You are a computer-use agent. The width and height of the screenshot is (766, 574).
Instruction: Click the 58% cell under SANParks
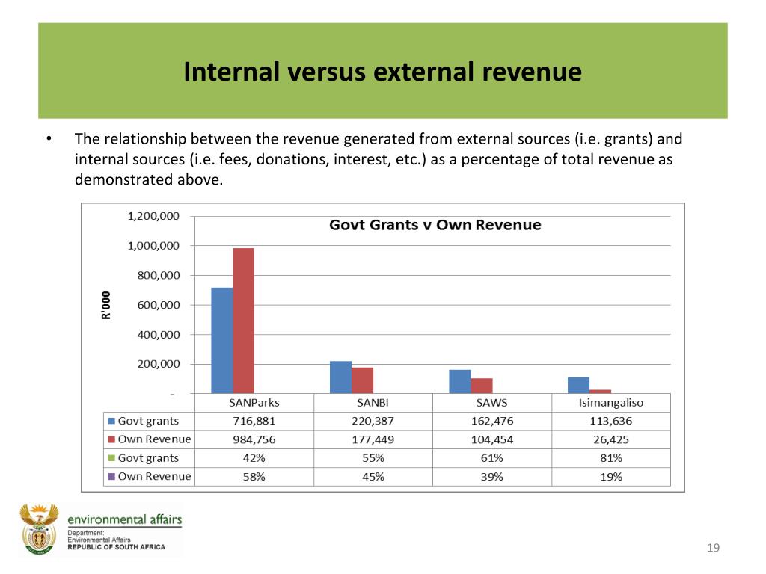pos(254,476)
